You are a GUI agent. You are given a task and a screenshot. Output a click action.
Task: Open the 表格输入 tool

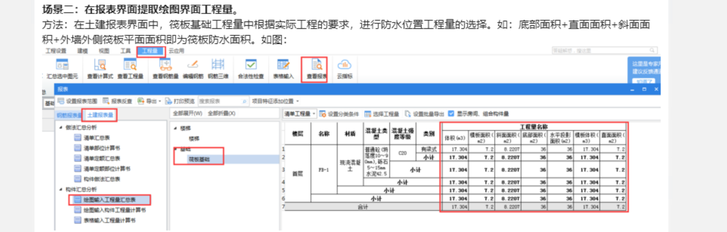click(x=283, y=68)
